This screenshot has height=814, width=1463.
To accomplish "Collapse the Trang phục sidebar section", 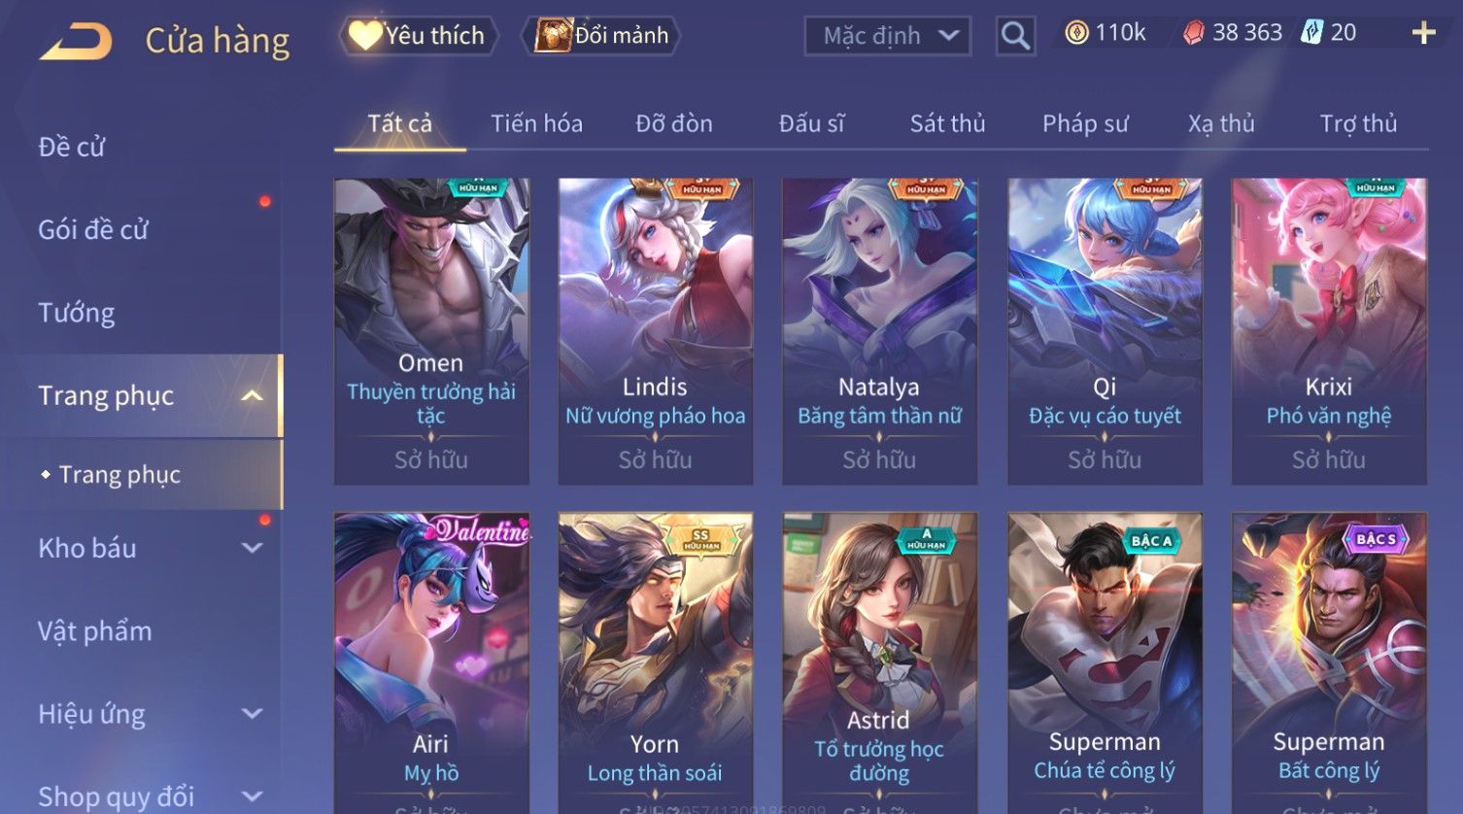I will point(252,395).
